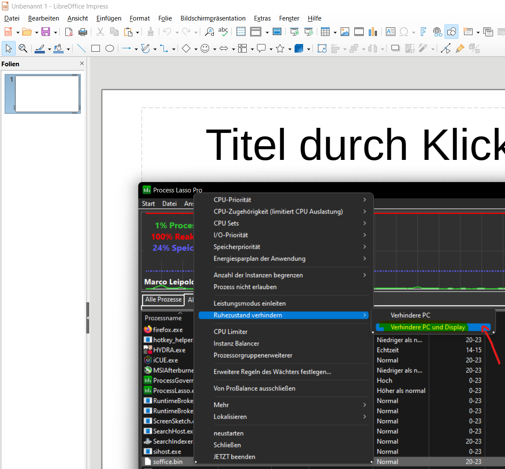The width and height of the screenshot is (505, 469).
Task: Open the Bildschirmpräsentation menu
Action: [x=213, y=18]
